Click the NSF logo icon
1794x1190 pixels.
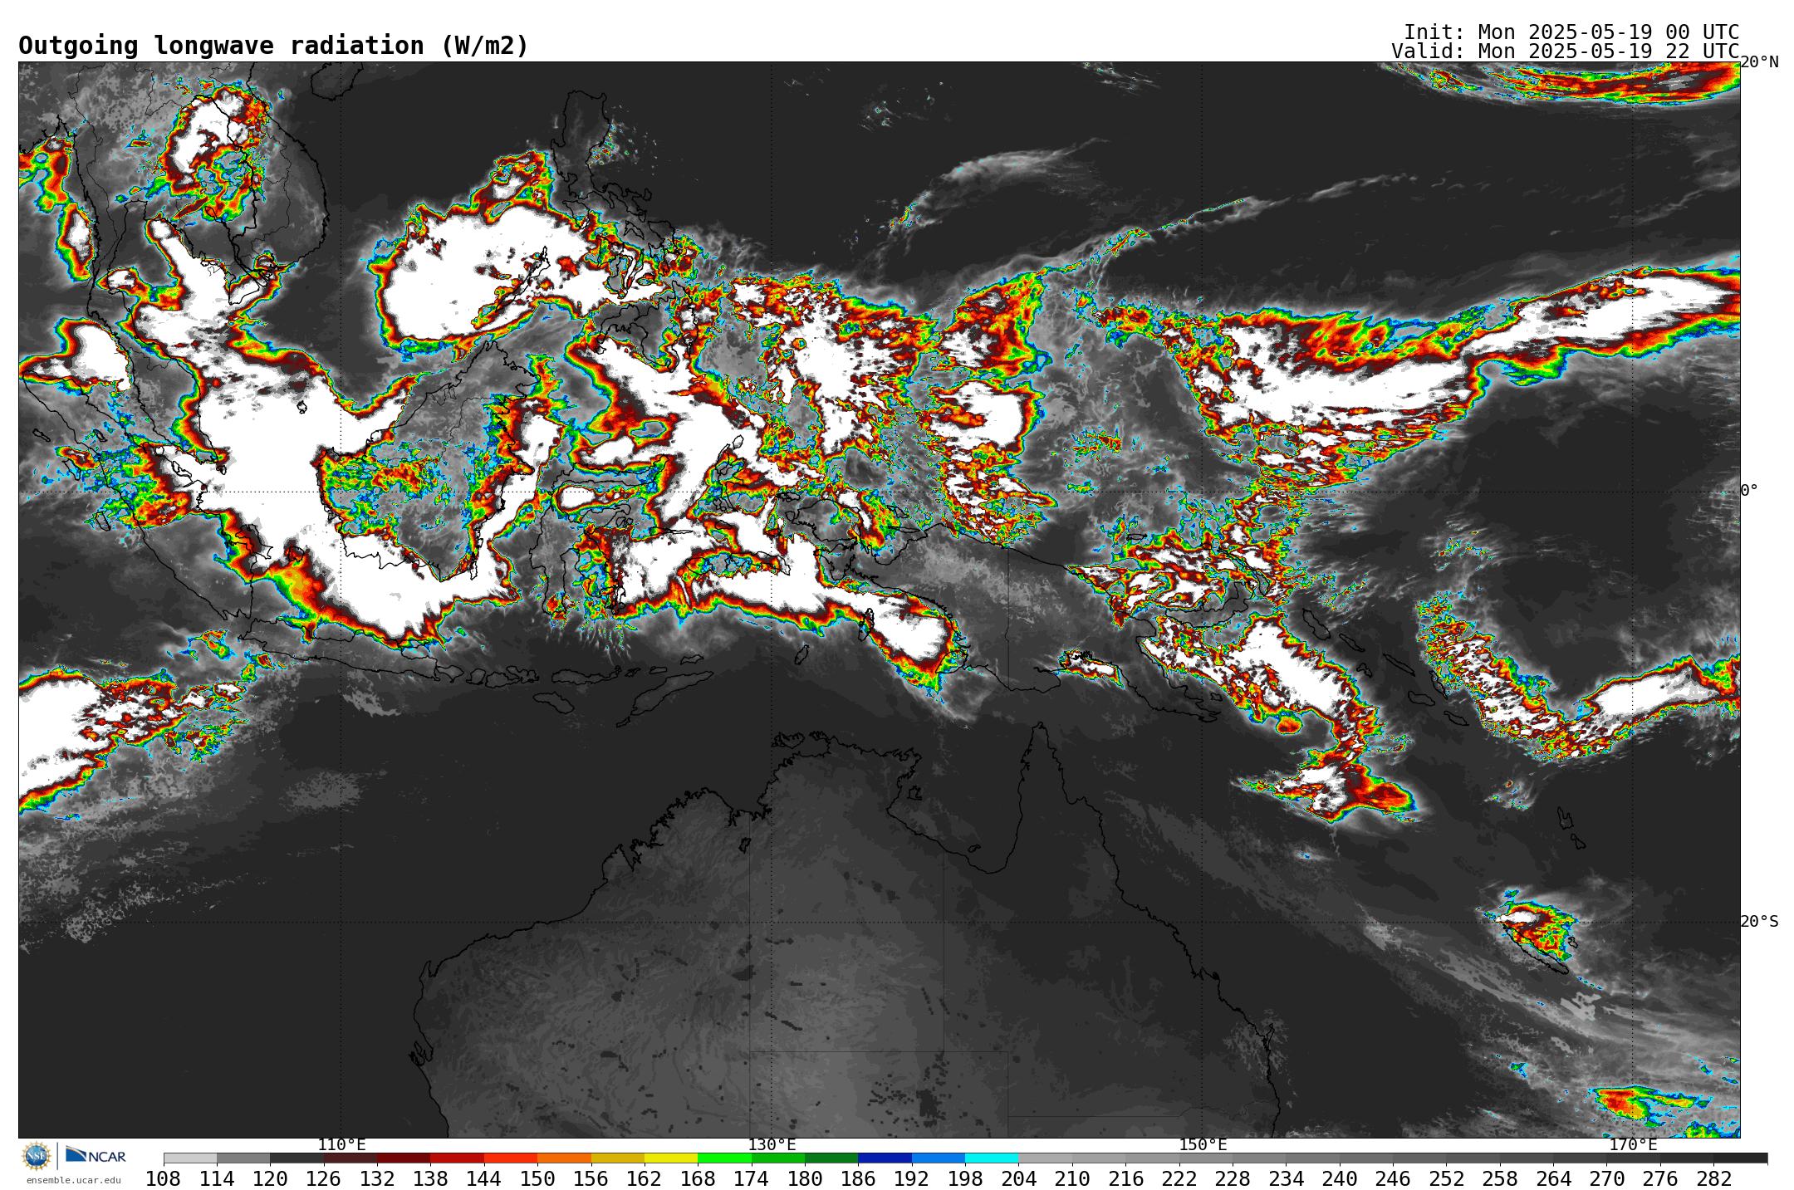click(37, 1155)
